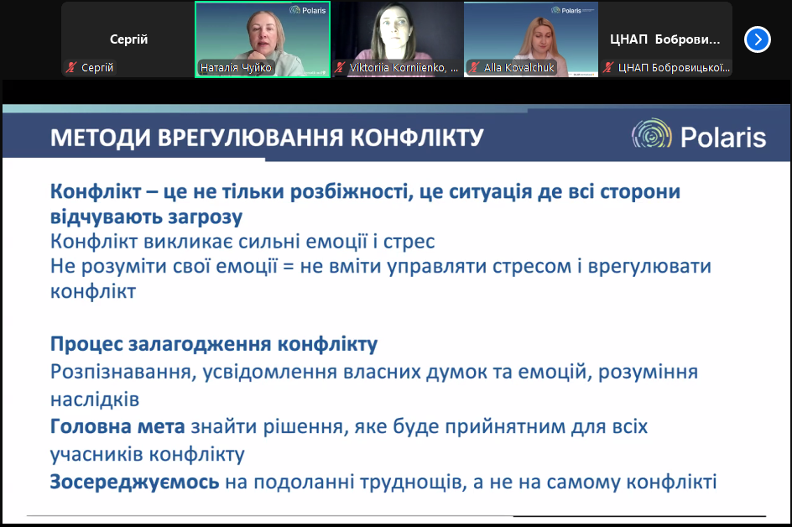
Task: Select Viktoriia Korniienko's muted microphone icon
Action: [x=340, y=67]
